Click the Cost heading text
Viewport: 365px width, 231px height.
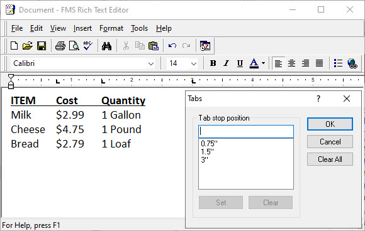pos(67,101)
